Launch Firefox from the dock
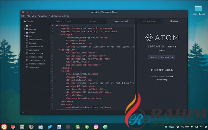 pyautogui.click(x=31, y=127)
